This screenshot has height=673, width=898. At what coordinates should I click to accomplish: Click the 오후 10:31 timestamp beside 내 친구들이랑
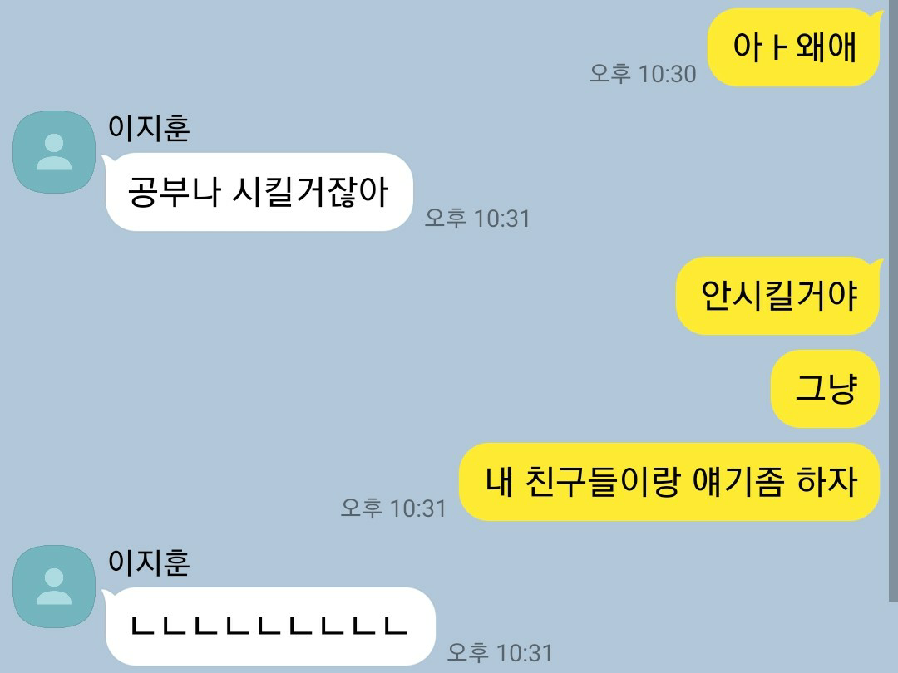click(393, 508)
